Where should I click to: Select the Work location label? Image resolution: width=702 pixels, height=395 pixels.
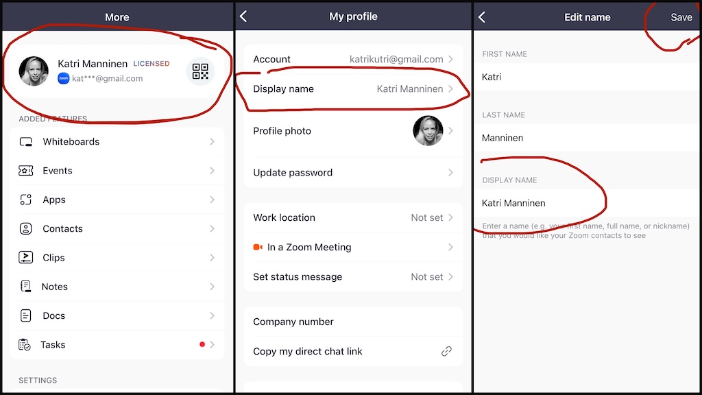tap(284, 217)
